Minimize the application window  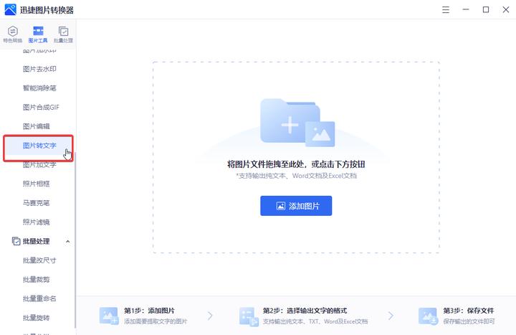tap(466, 9)
